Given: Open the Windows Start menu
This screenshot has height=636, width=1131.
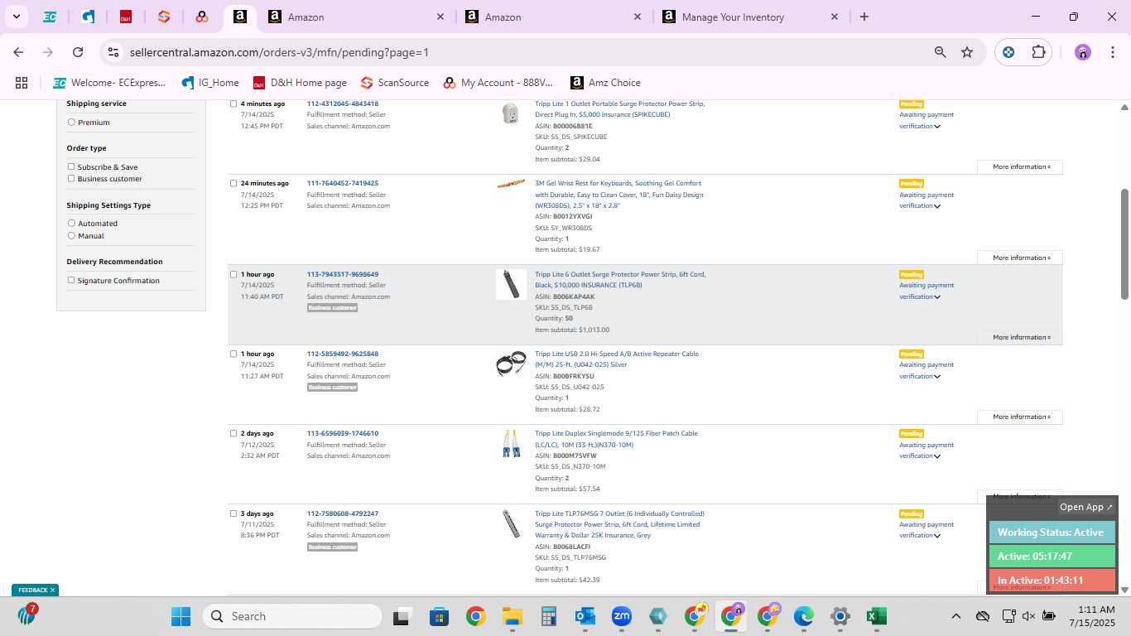Looking at the screenshot, I should (x=180, y=616).
